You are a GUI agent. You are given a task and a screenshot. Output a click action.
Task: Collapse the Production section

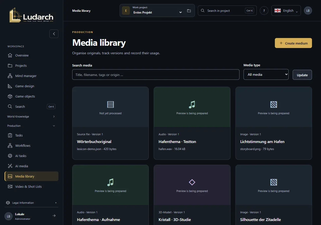click(31, 126)
